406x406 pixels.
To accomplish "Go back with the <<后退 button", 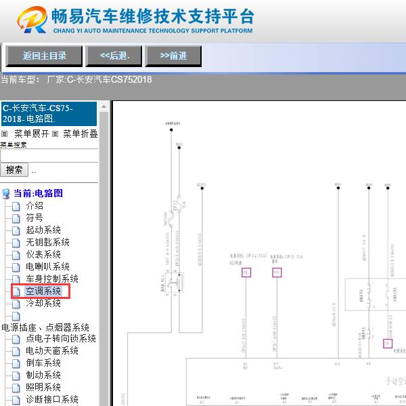I will point(114,56).
